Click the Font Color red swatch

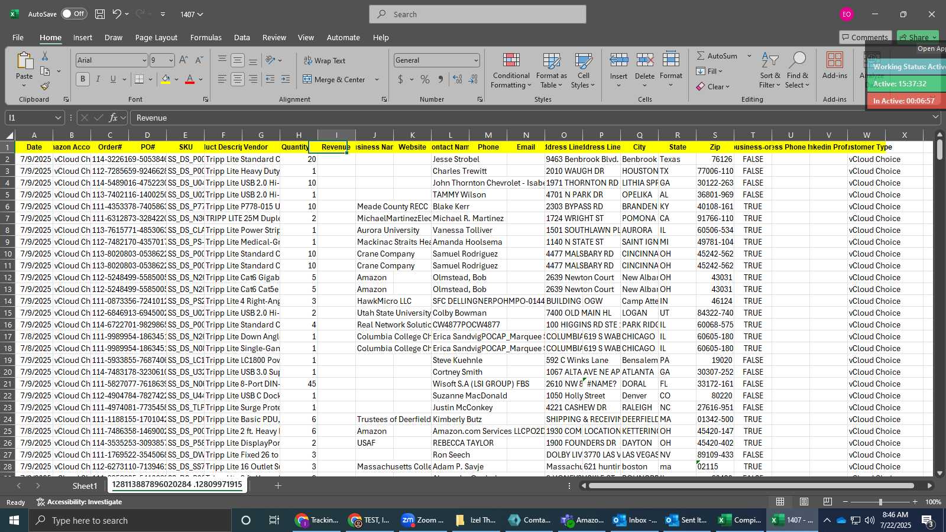pyautogui.click(x=190, y=79)
